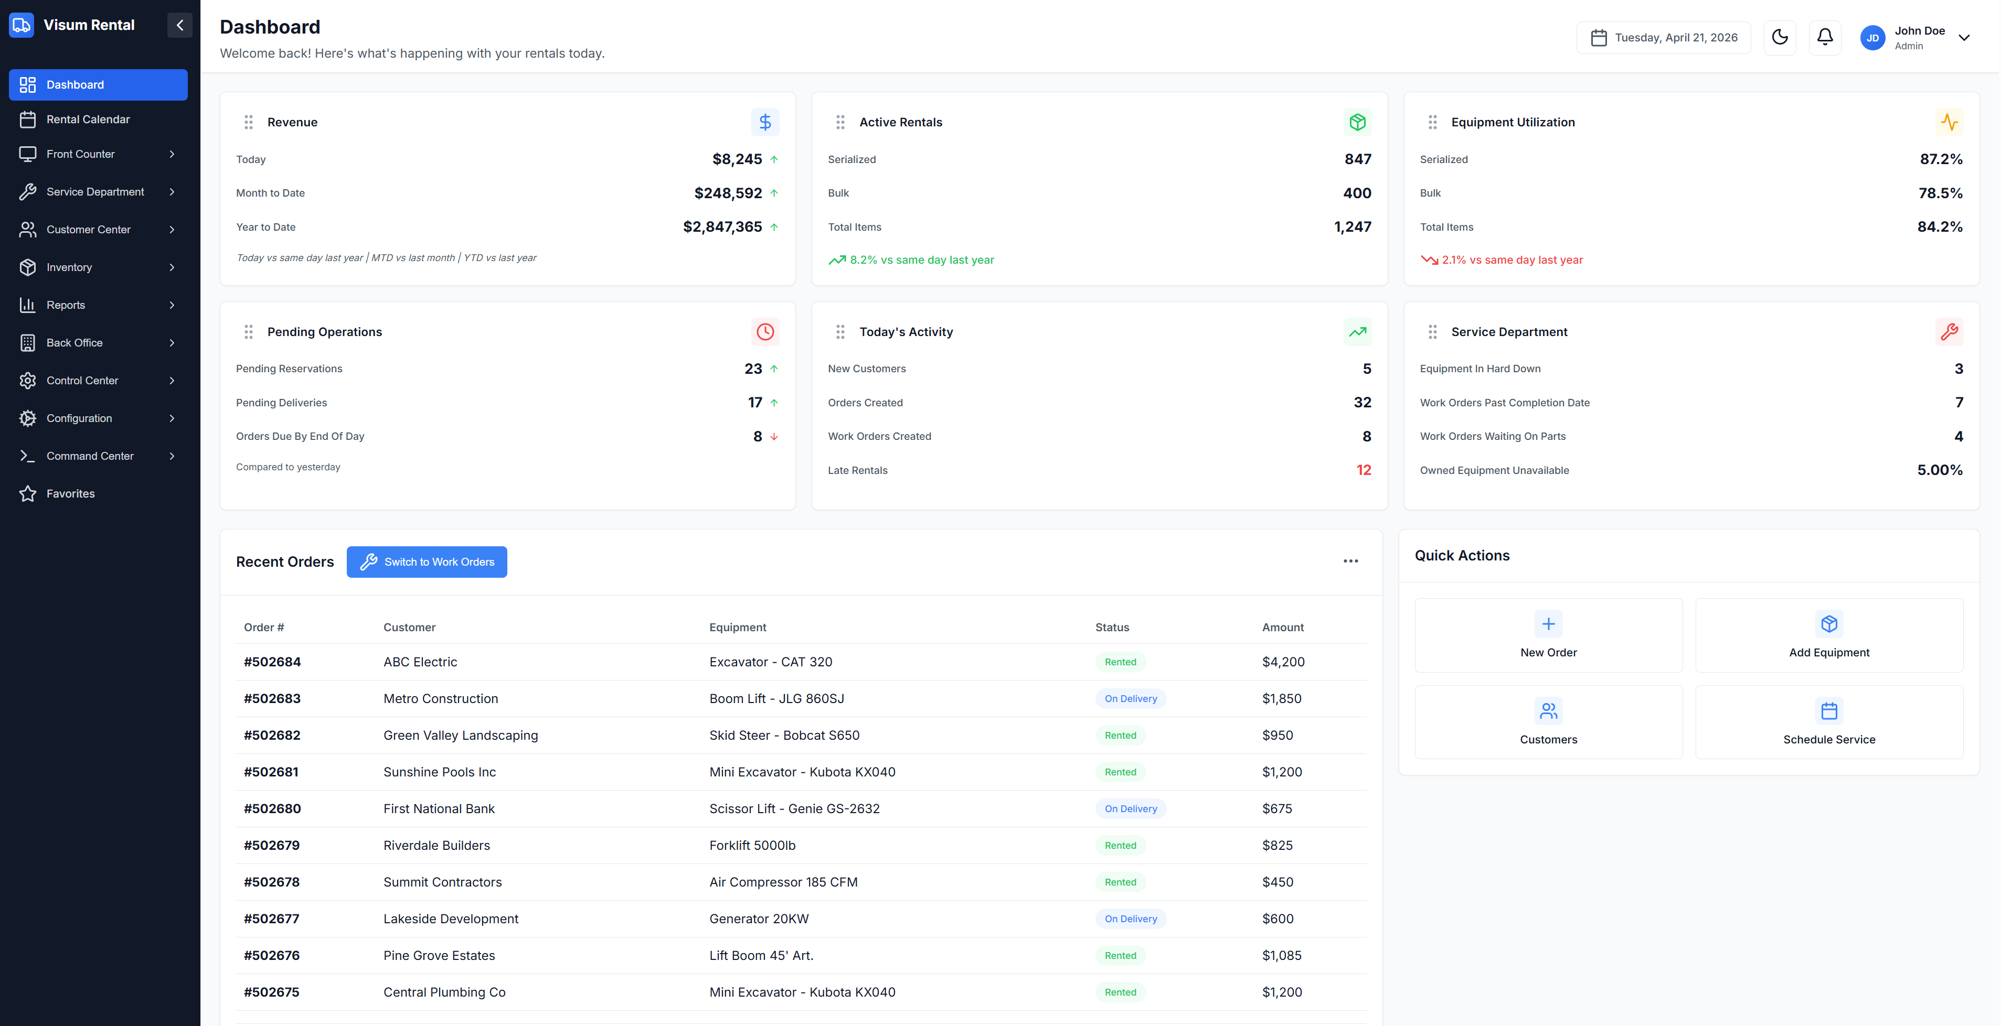Click the Active Rentals cube icon

1357,122
